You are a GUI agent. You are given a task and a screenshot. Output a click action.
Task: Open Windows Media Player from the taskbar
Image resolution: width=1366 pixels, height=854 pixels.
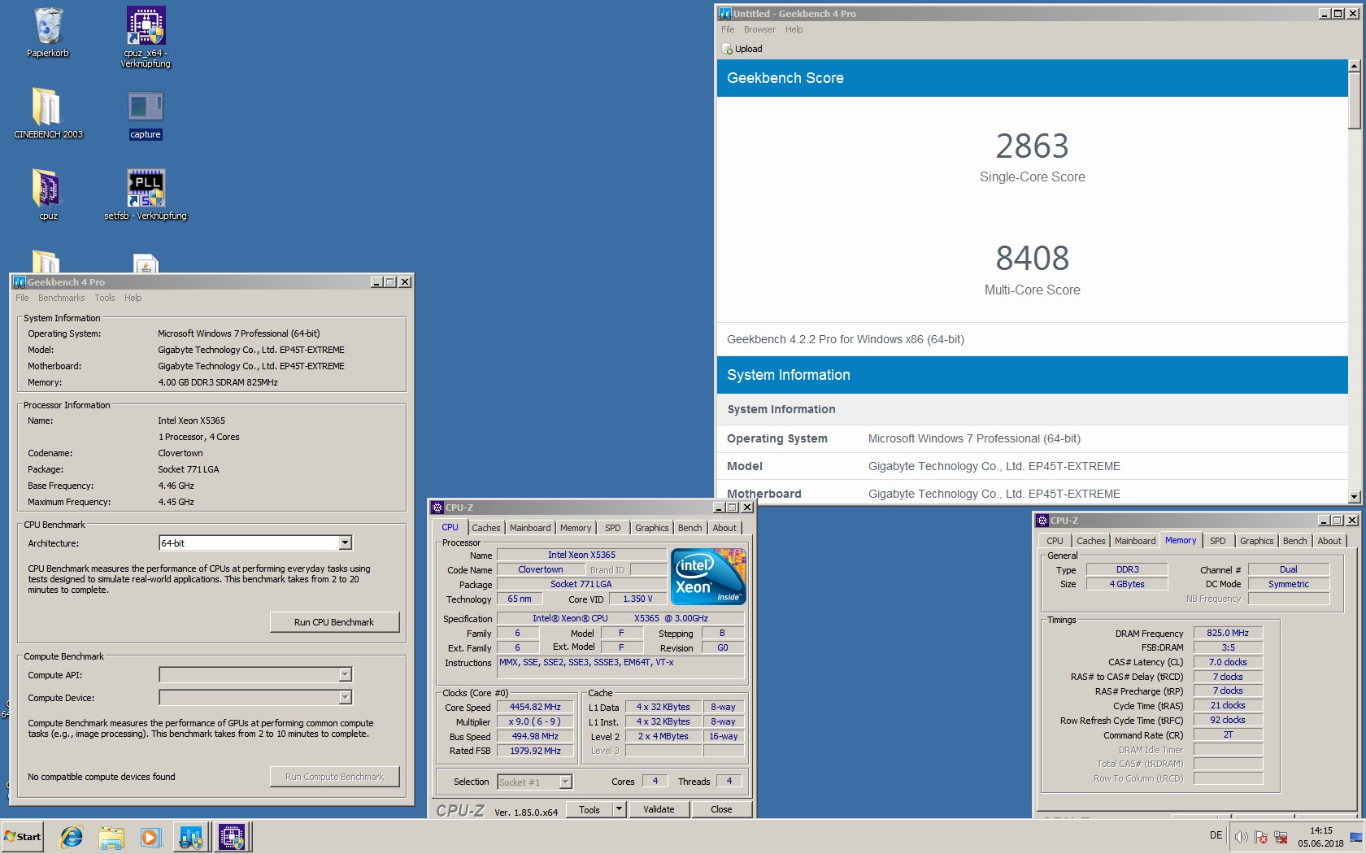(x=150, y=836)
